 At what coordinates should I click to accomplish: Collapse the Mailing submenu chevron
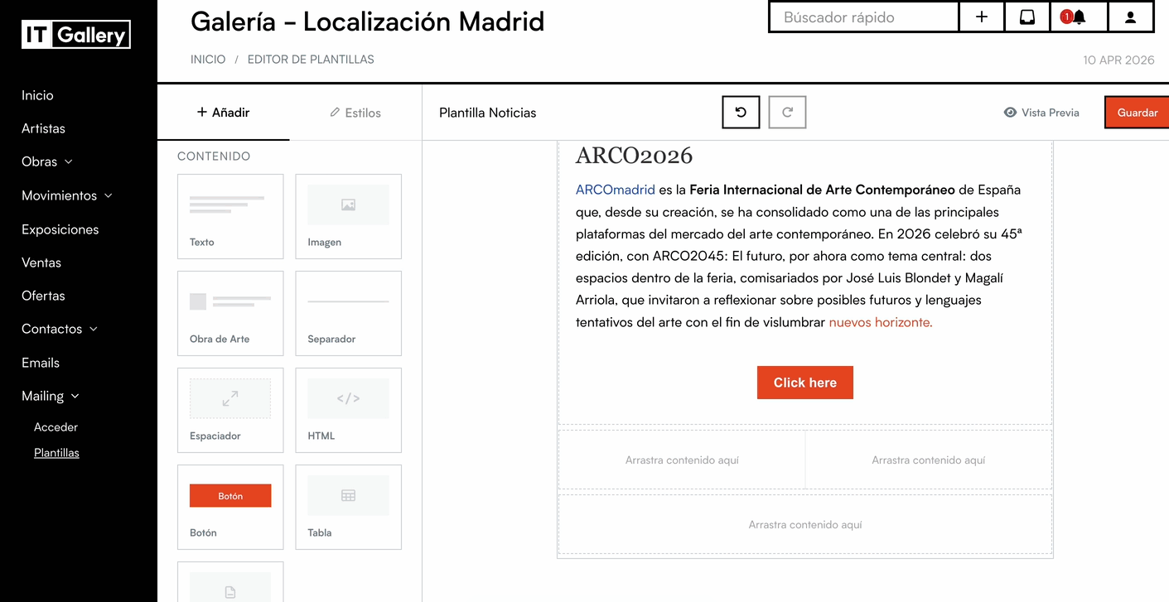[75, 396]
